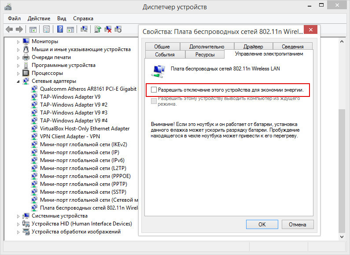Click the Очереди печати printer icon
350x255 pixels.
[x=26, y=57]
